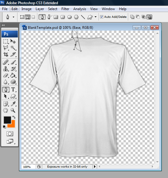Image resolution: width=168 pixels, height=178 pixels.
Task: Open the Image menu
Action: click(x=26, y=9)
